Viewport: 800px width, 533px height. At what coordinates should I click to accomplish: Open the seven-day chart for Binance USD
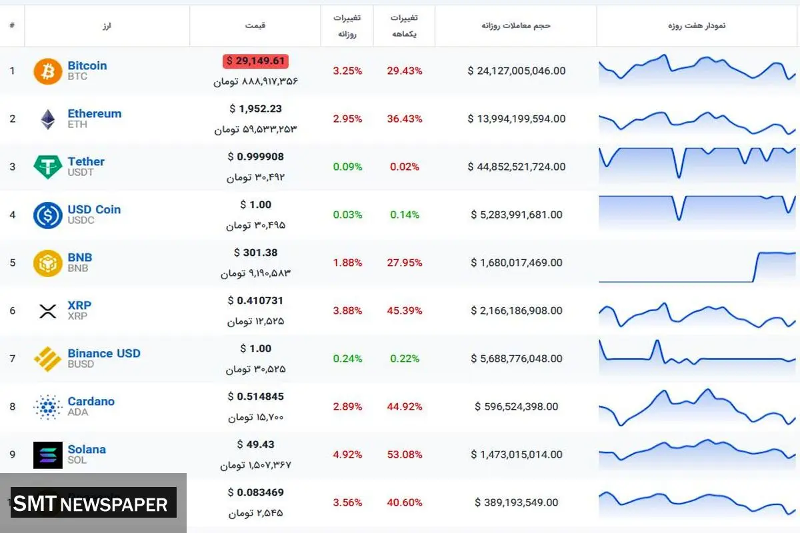pyautogui.click(x=697, y=357)
